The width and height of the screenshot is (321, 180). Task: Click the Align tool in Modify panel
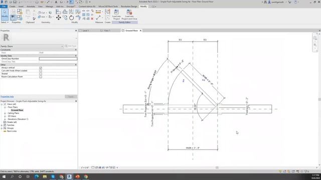tap(58, 12)
